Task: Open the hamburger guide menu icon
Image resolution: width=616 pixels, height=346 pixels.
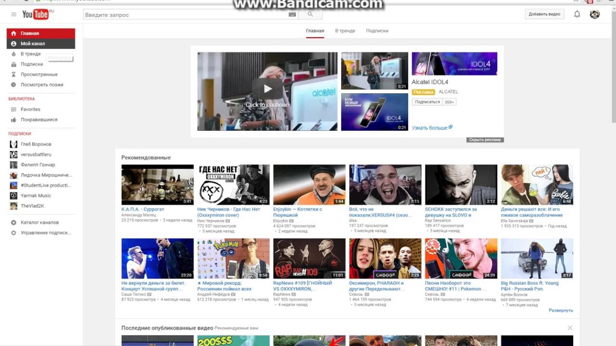Action: click(13, 14)
